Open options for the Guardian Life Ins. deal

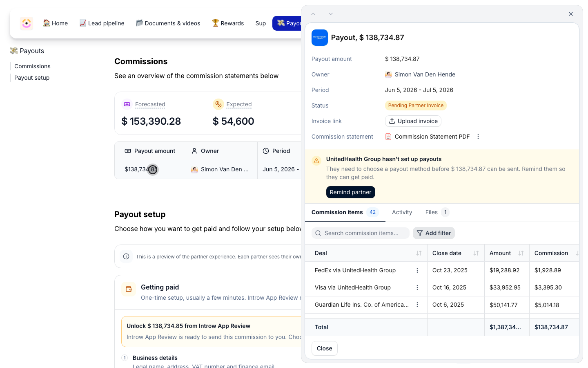417,305
